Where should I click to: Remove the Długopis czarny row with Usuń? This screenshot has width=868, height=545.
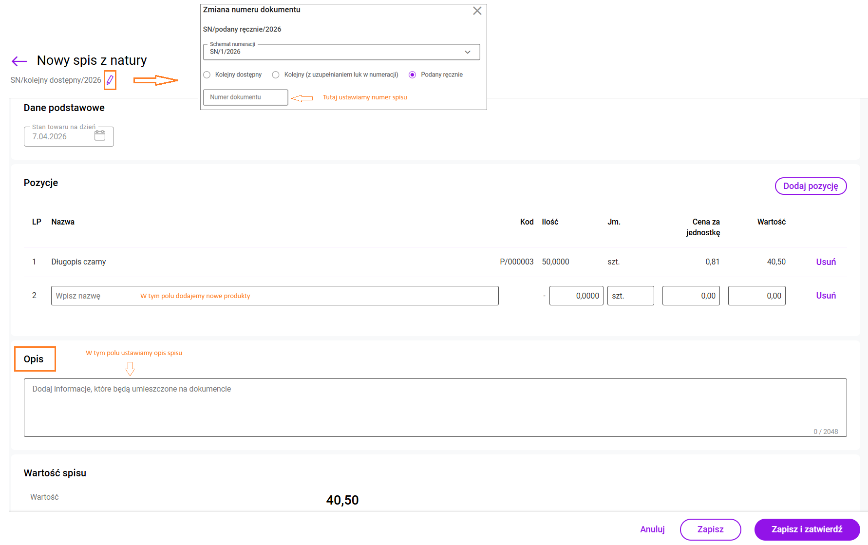(826, 262)
